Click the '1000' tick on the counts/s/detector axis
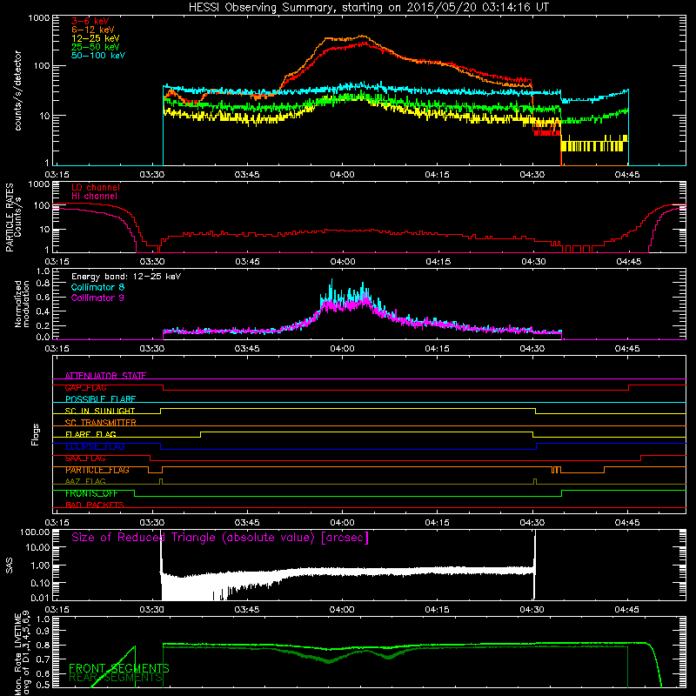696x696 pixels. point(39,18)
